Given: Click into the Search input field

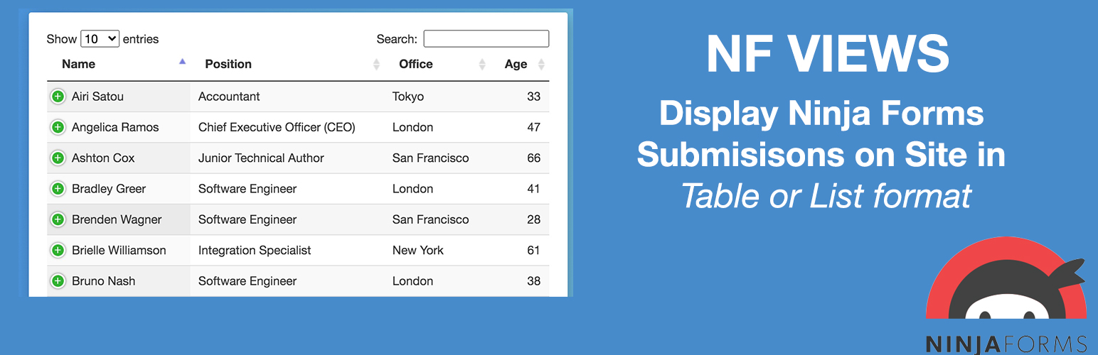Looking at the screenshot, I should click(x=486, y=39).
